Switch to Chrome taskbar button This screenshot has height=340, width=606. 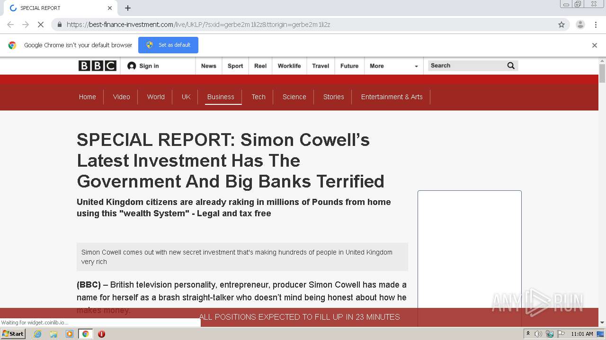click(85, 334)
